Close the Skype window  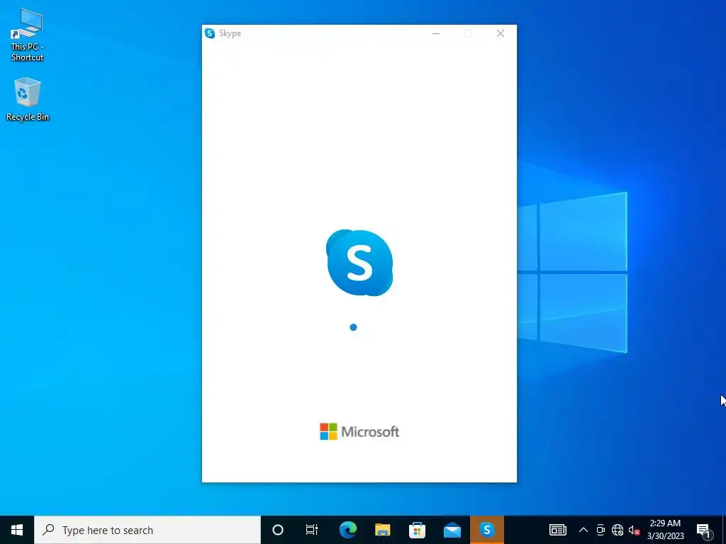pos(501,33)
